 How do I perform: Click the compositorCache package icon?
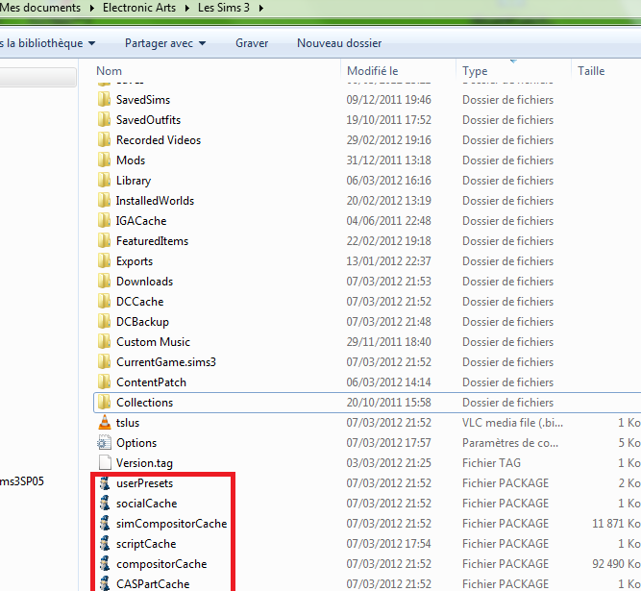click(x=105, y=564)
